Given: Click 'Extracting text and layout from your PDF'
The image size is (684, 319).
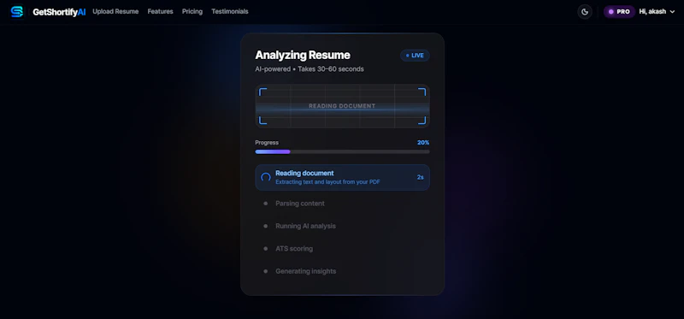Looking at the screenshot, I should pos(327,182).
